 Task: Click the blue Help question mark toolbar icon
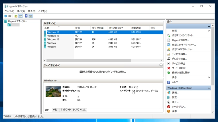coord(26,16)
